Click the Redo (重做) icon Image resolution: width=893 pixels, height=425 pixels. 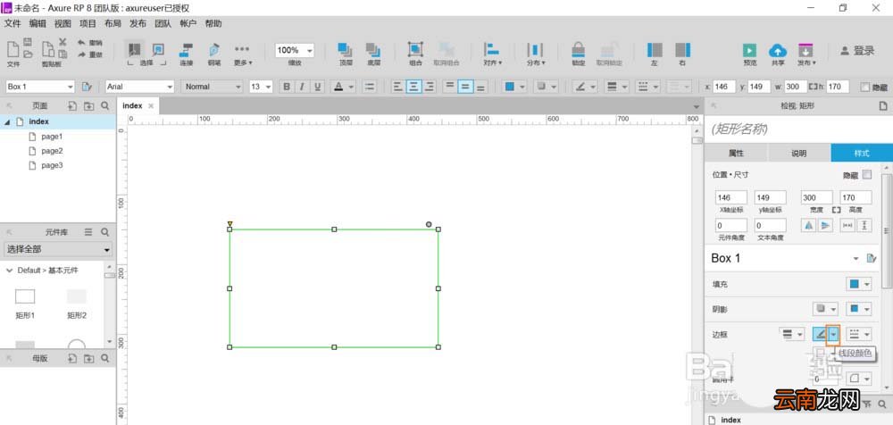point(82,54)
